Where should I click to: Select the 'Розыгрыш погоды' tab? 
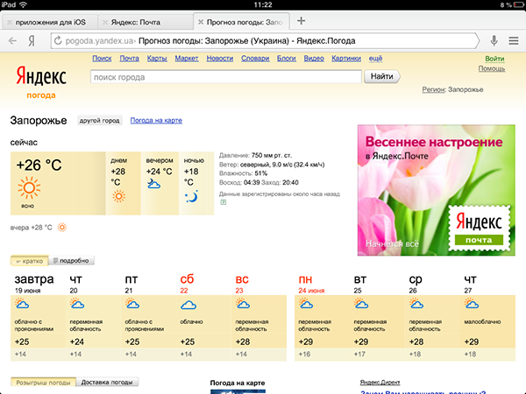[43, 383]
